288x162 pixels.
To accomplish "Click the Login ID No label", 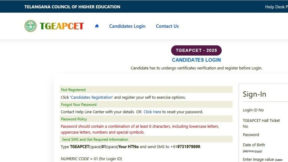I will point(253,110).
